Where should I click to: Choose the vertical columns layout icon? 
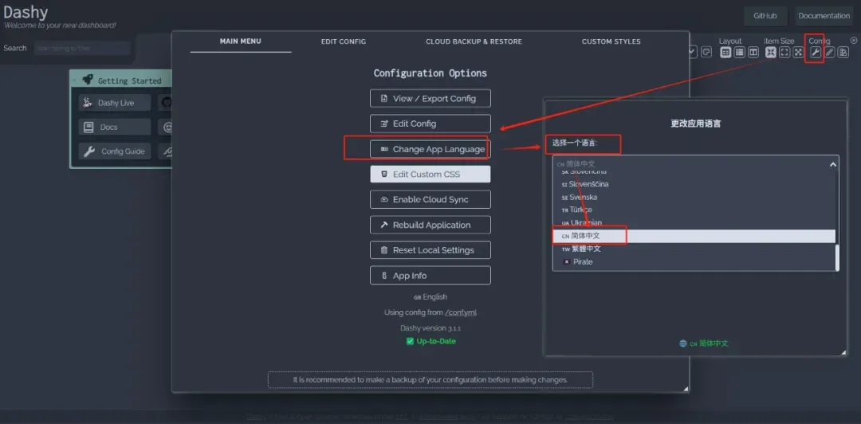[x=753, y=53]
